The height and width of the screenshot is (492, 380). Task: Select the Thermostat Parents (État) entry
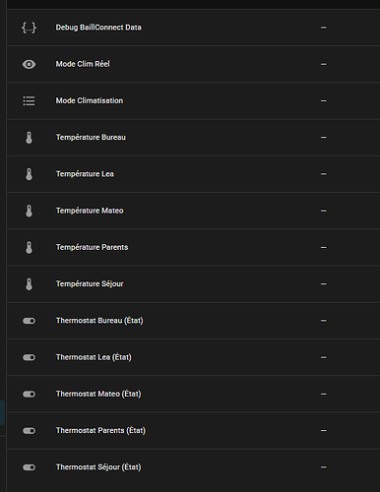(x=194, y=431)
